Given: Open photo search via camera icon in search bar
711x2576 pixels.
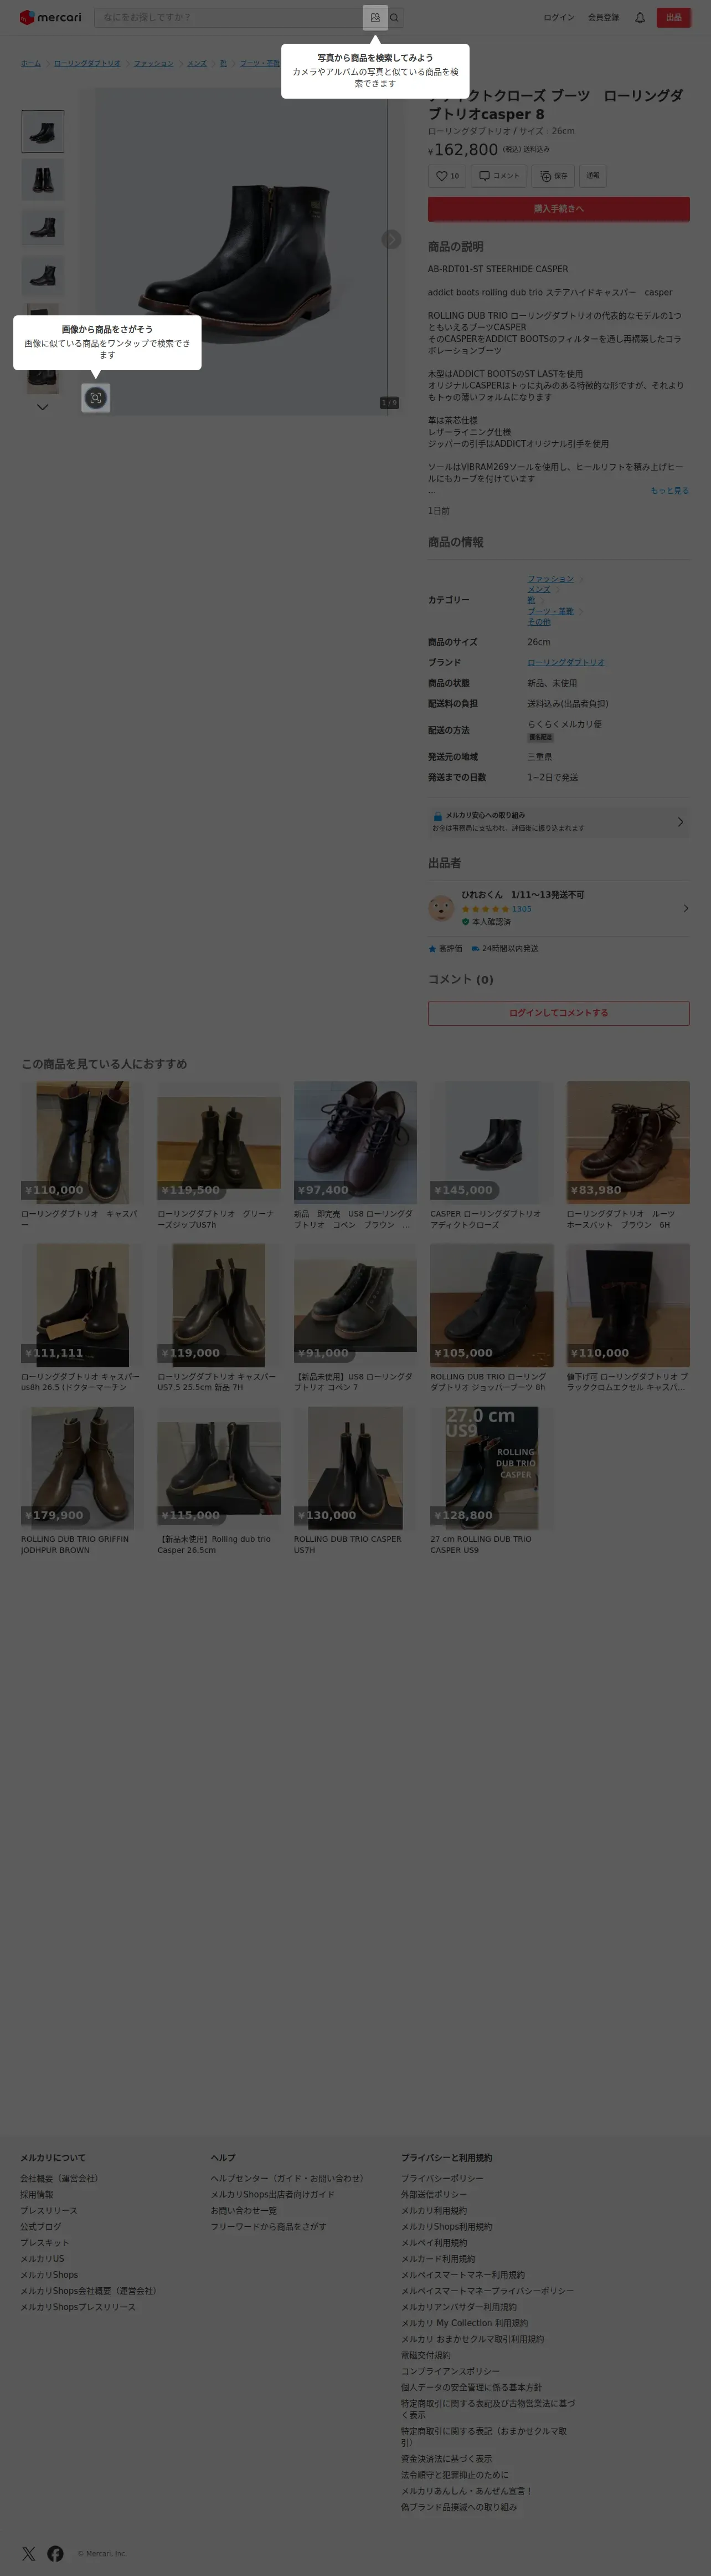Looking at the screenshot, I should tap(374, 17).
